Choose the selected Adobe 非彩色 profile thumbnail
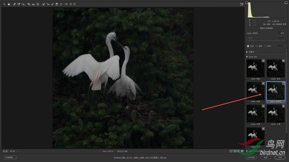289x162 pixels. pyautogui.click(x=276, y=91)
